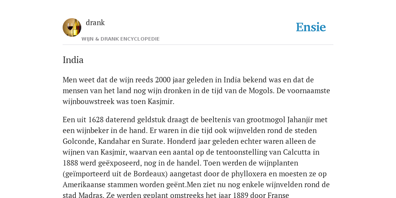The height and width of the screenshot is (198, 396).
Task: Open the drank author profile name
Action: 95,22
